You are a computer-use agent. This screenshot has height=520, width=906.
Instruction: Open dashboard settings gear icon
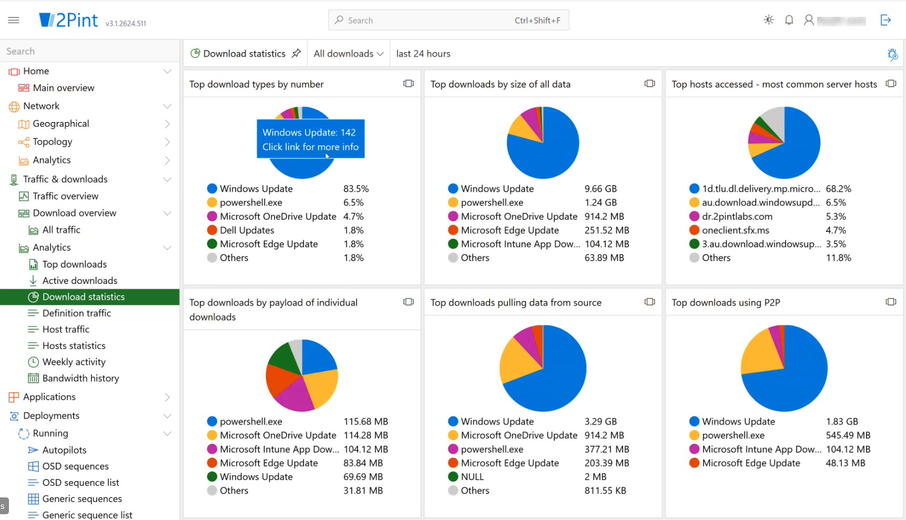[x=892, y=54]
